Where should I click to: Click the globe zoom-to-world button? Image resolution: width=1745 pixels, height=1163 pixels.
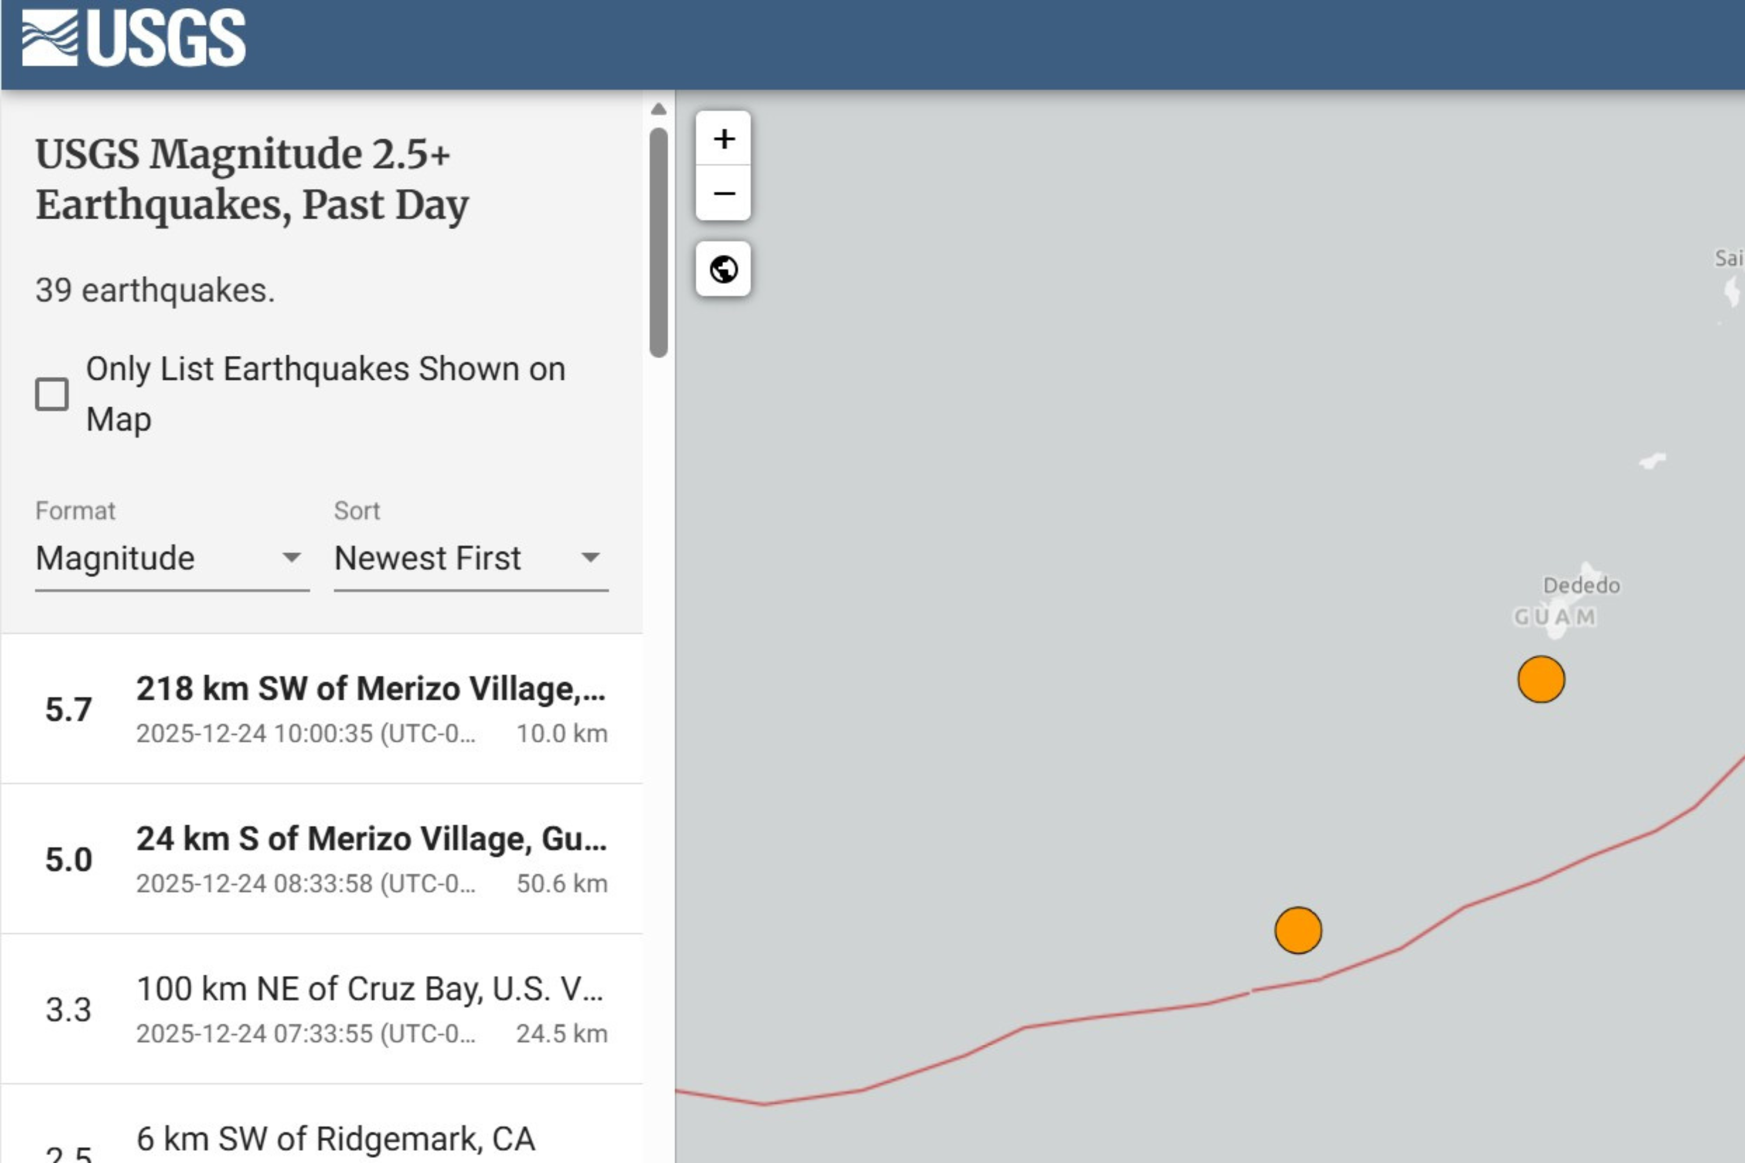click(x=724, y=269)
